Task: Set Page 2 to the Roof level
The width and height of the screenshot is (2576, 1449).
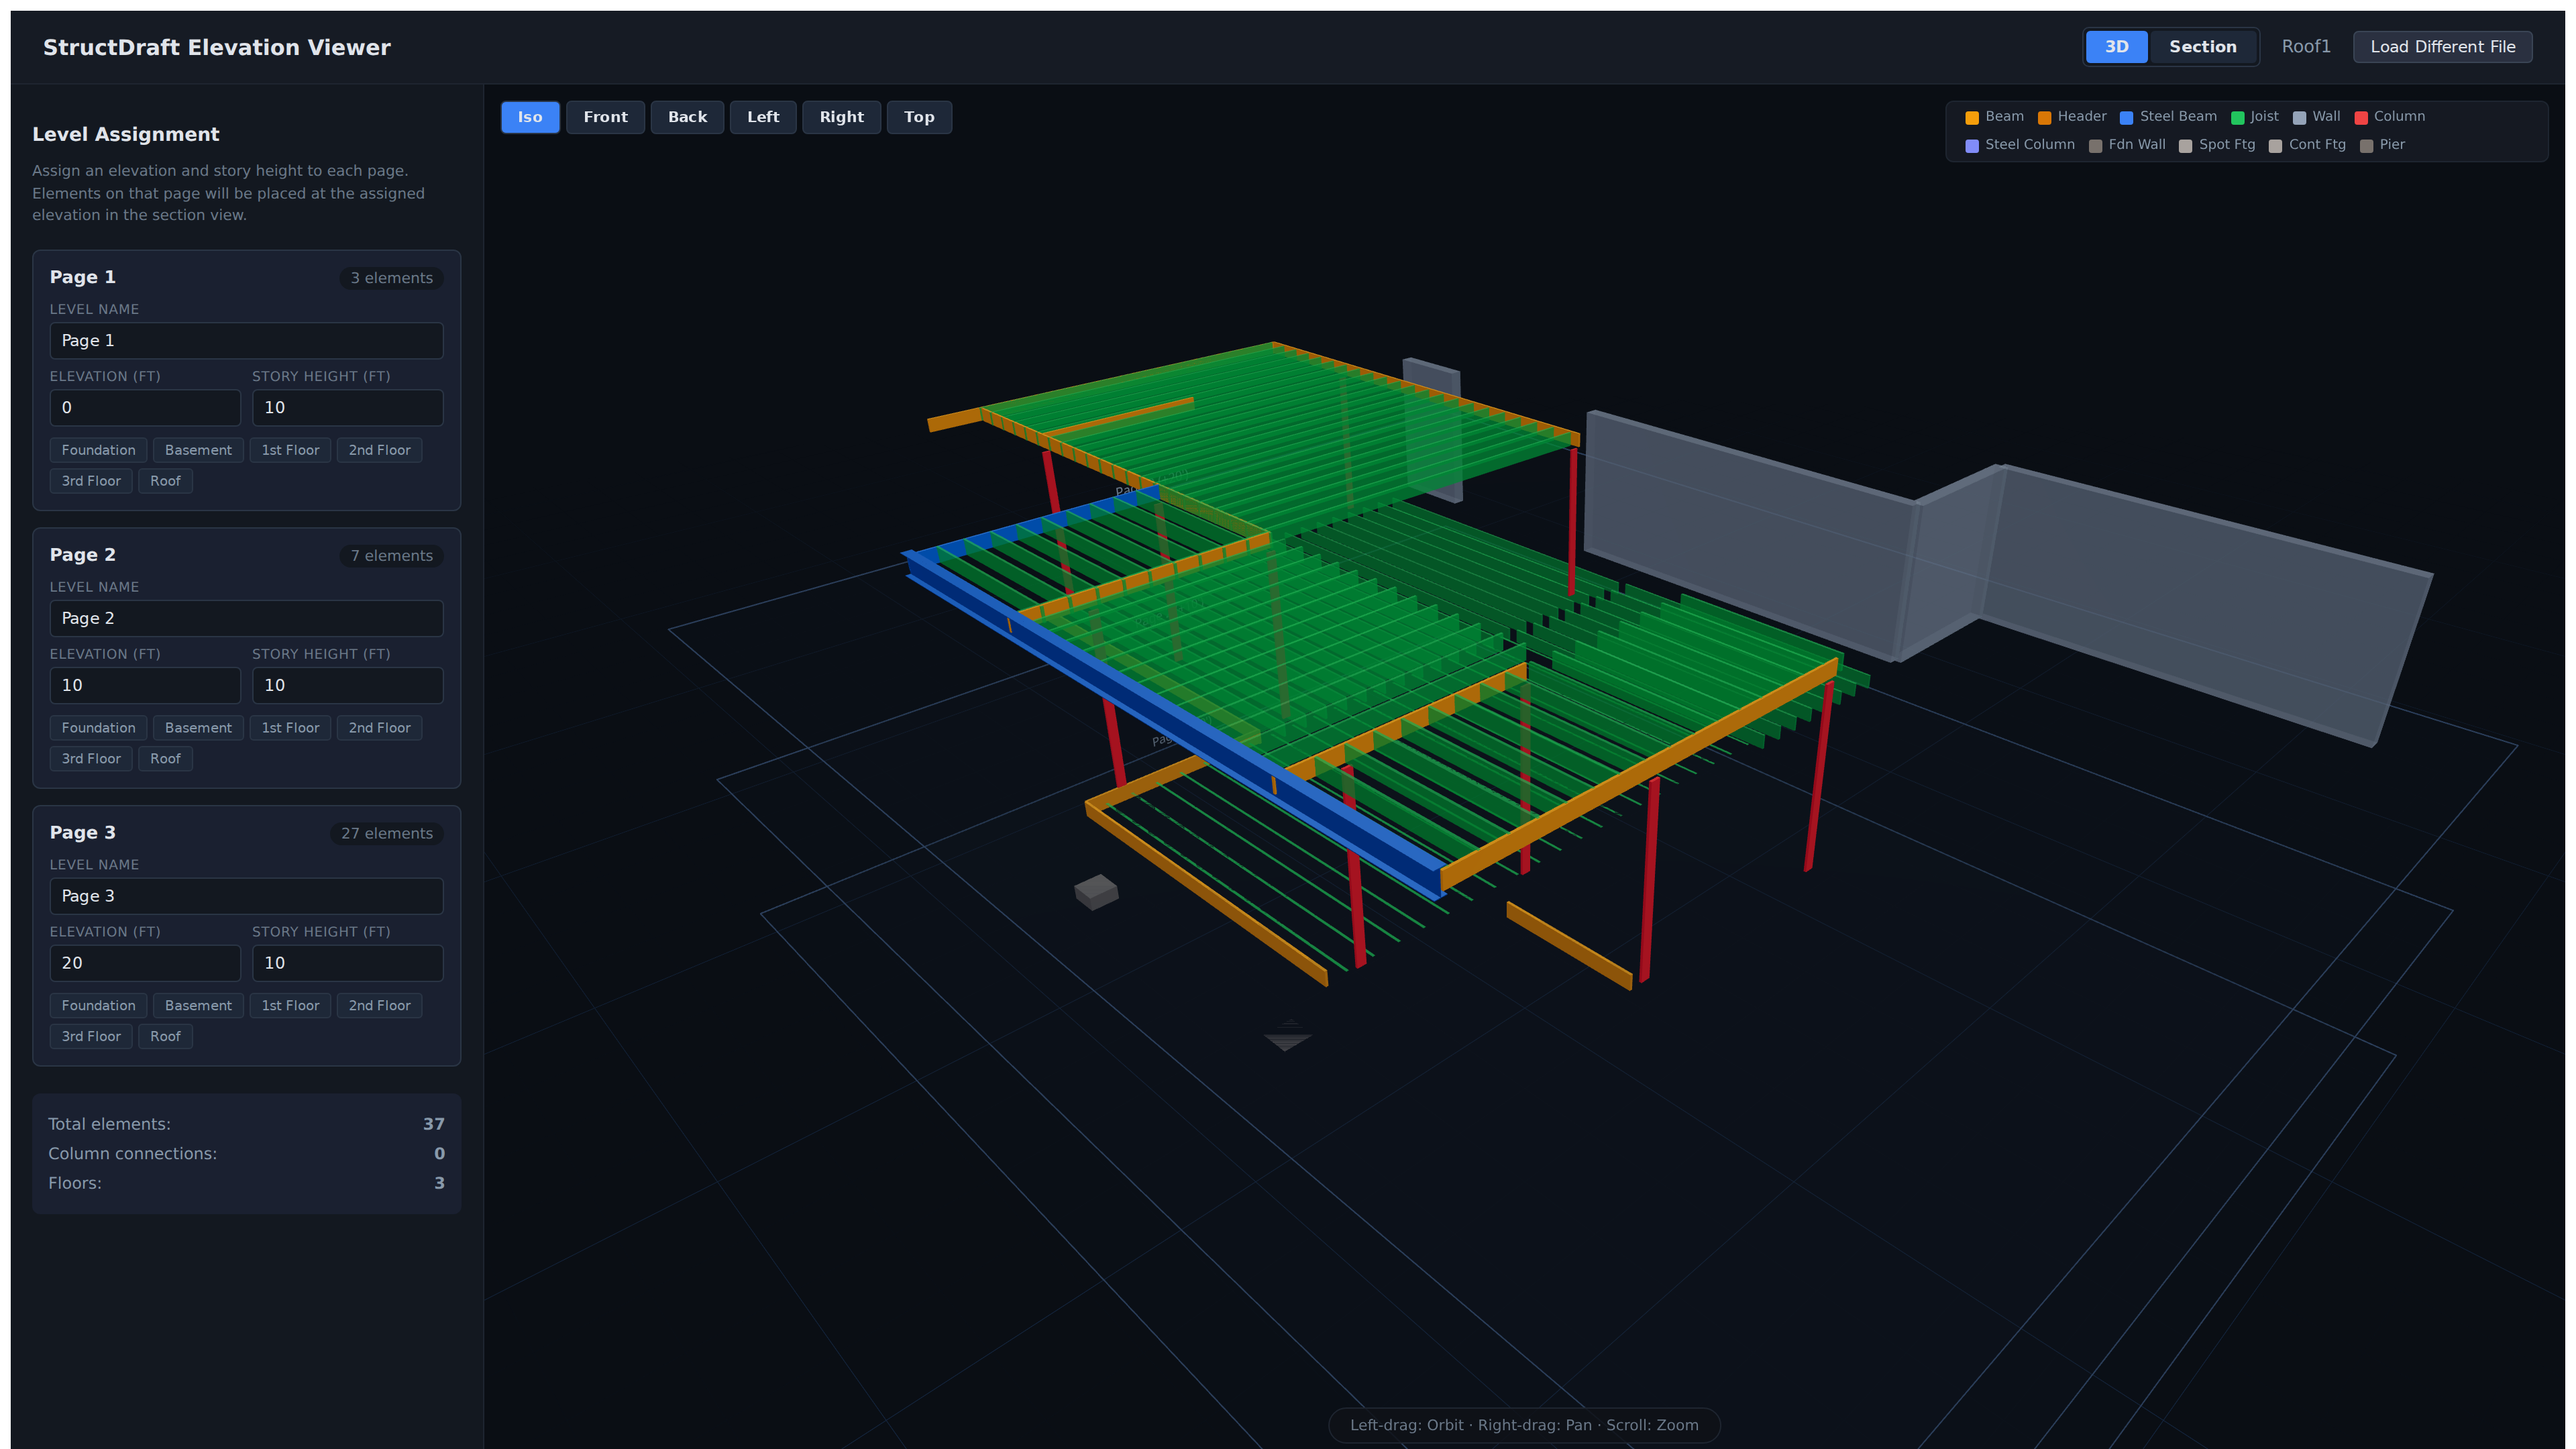Action: pos(165,758)
